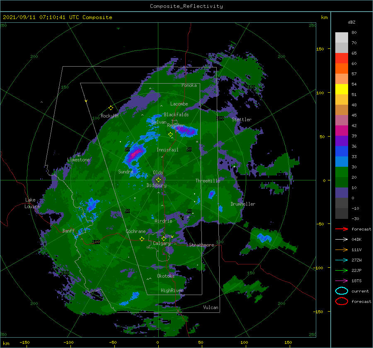Click the Ponoka label
This screenshot has height=348, width=373.
coord(189,86)
